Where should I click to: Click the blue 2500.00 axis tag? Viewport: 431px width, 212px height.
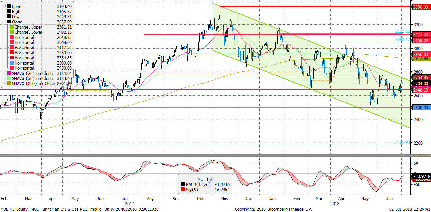tap(421, 108)
